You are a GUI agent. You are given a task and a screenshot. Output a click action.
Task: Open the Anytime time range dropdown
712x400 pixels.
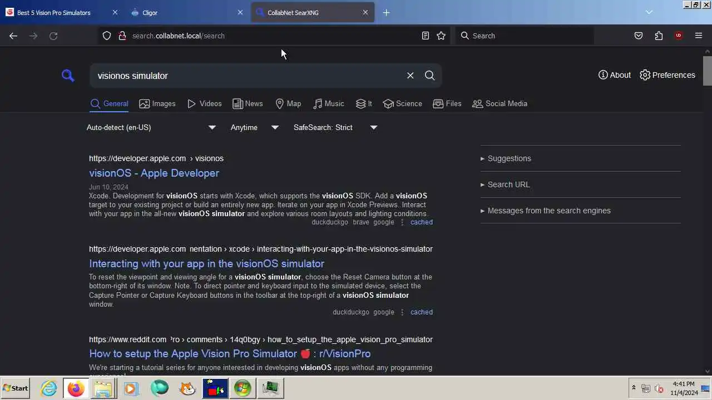[254, 127]
